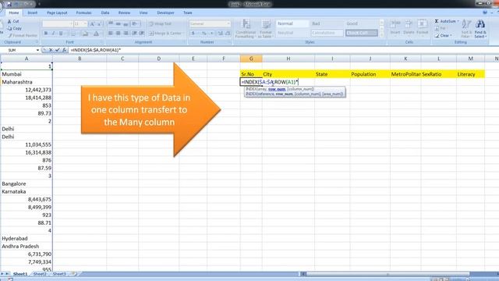Expand the Name Box dropdown arrow
Viewport: 499px width, 281px height.
37,50
